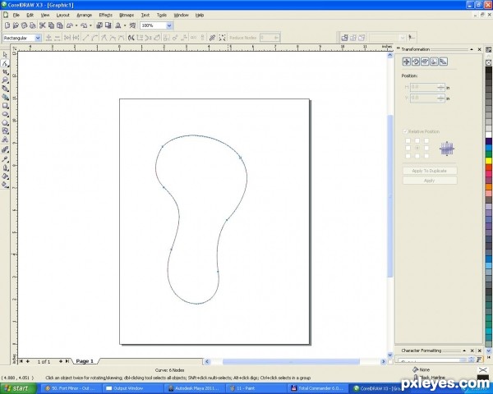The width and height of the screenshot is (493, 394).
Task: Click the Save icon in toolbar
Action: pos(24,25)
